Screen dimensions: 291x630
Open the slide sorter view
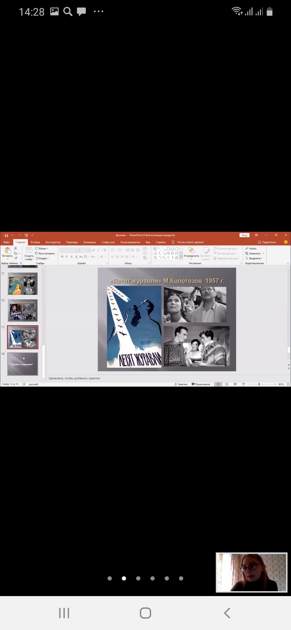pyautogui.click(x=227, y=384)
